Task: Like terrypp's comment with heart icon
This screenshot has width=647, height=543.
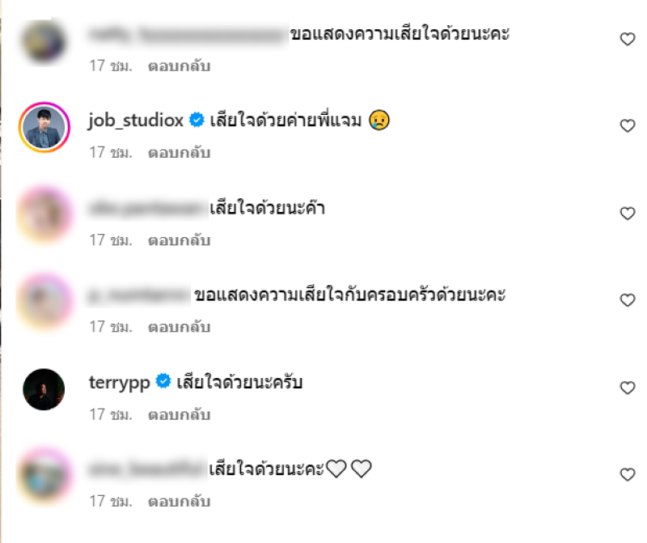Action: 628,388
